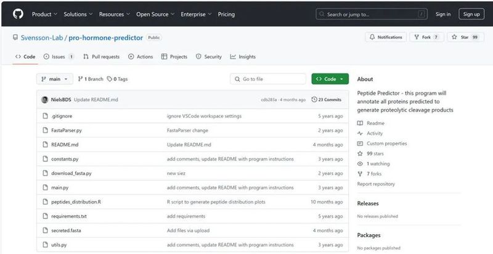Click the GitHub logo icon
Viewport: 493px width, 254px height.
pos(17,14)
